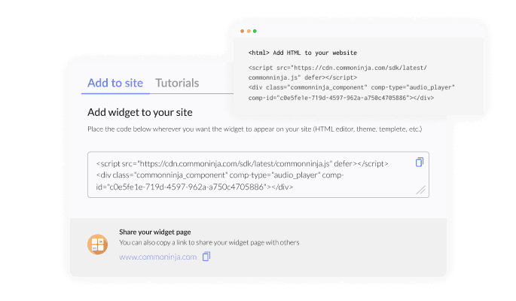Click the red dot on code window

tap(243, 32)
